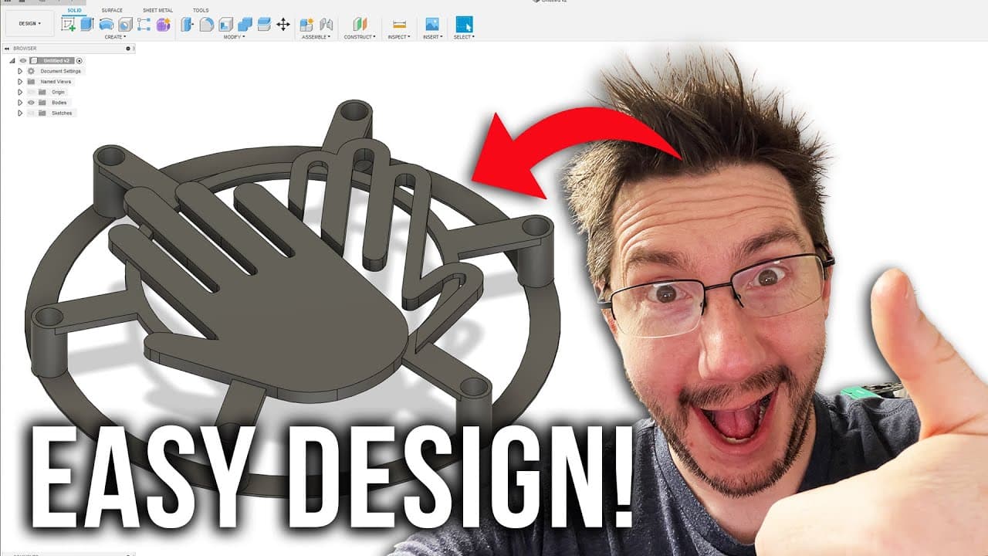988x556 pixels.
Task: Activate the Measure tool under Inspect
Action: pyautogui.click(x=398, y=25)
